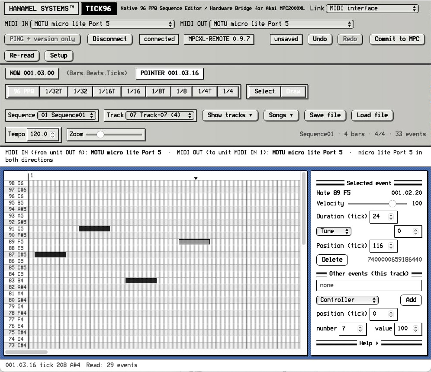Click the Add event button
The image size is (431, 372).
pos(411,300)
